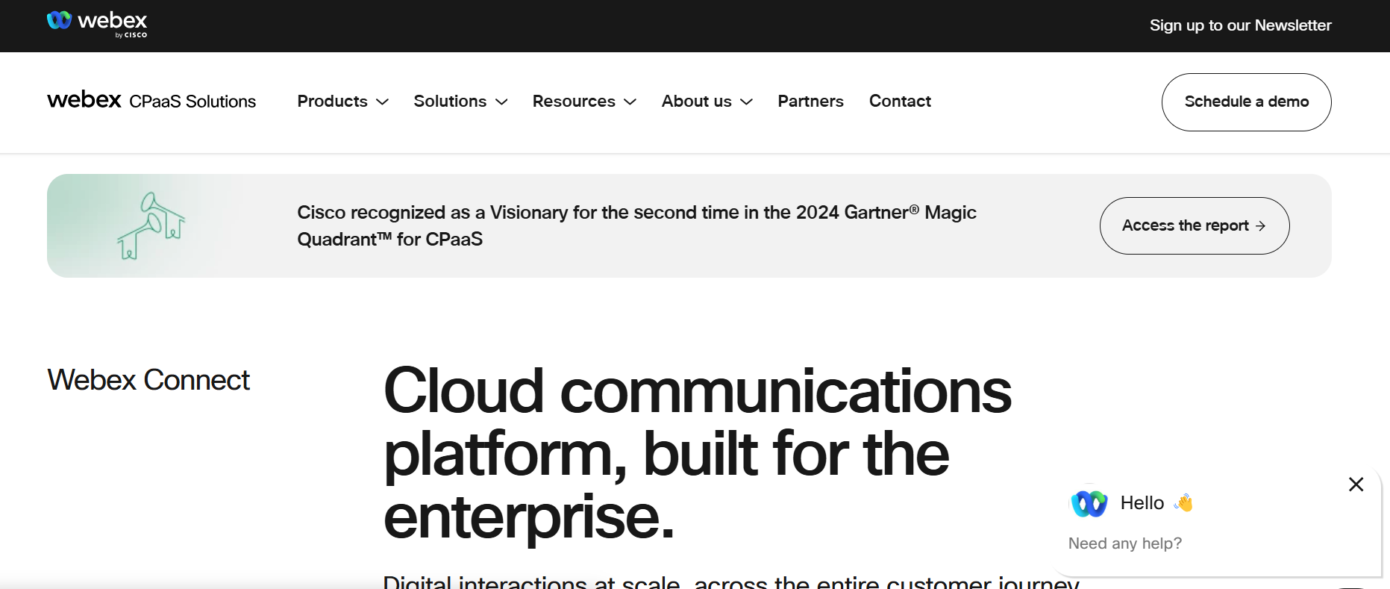
Task: Click the arrow on Access the report
Action: tap(1260, 226)
